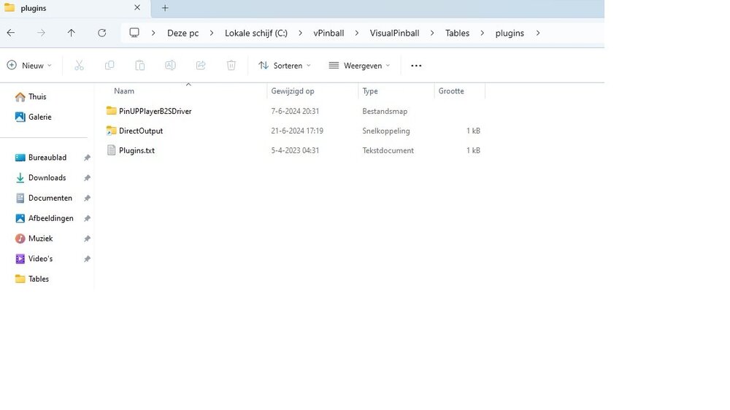Sort by Naam column header
Screen dimensions: 730x410
click(124, 91)
